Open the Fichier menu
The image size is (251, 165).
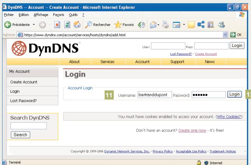tap(9, 15)
